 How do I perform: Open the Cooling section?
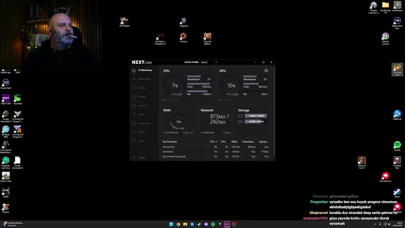click(139, 97)
